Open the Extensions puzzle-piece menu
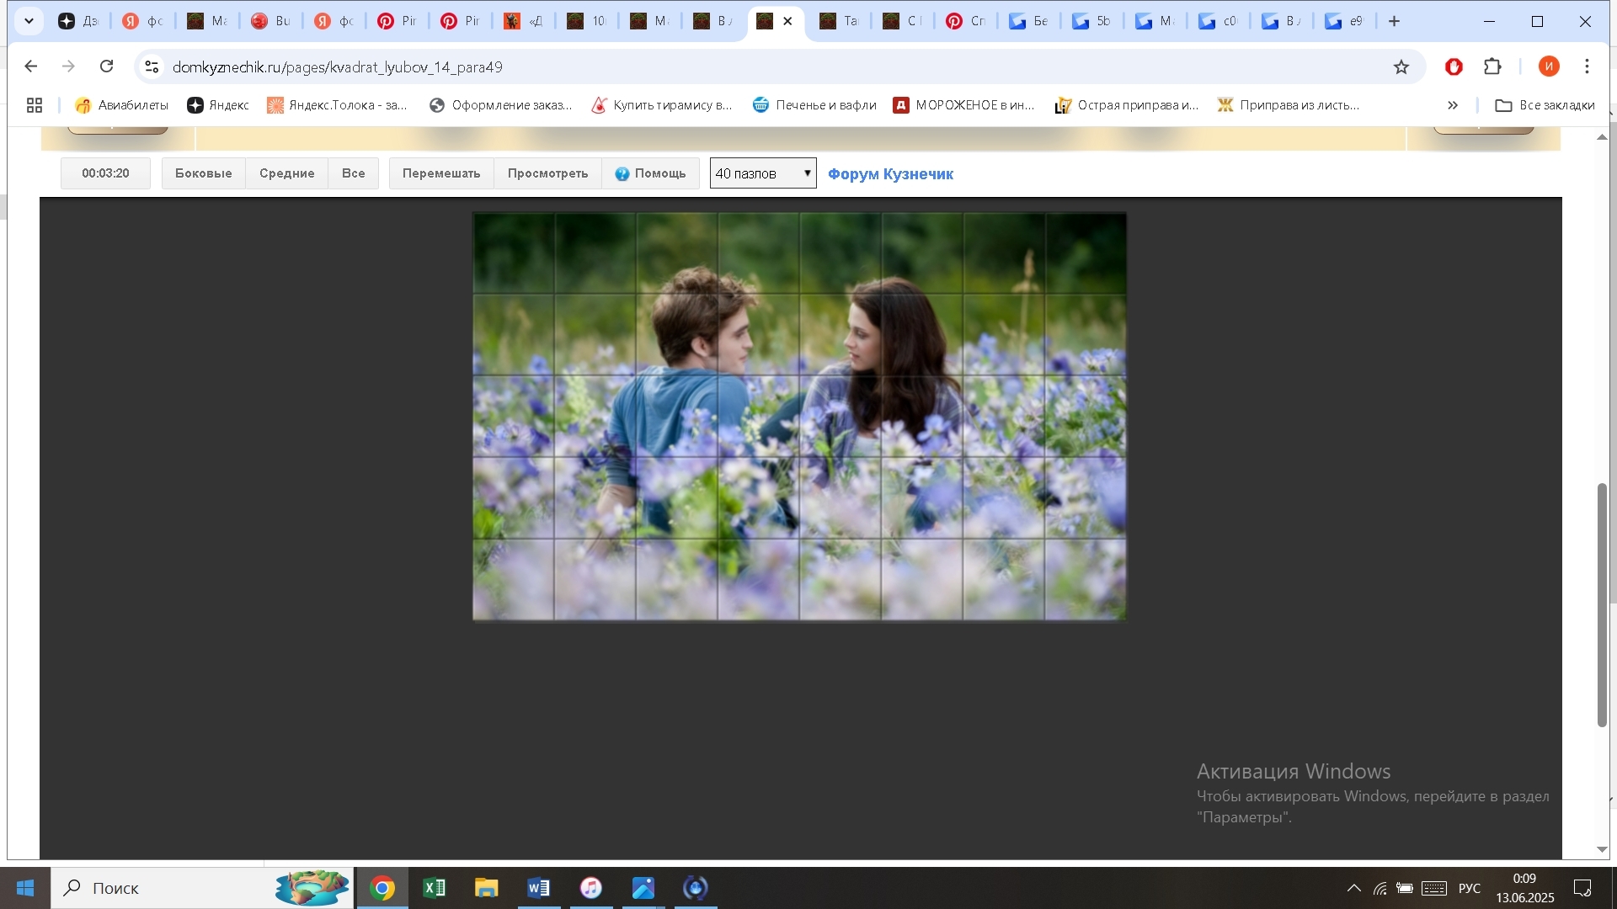This screenshot has width=1617, height=909. (1493, 66)
